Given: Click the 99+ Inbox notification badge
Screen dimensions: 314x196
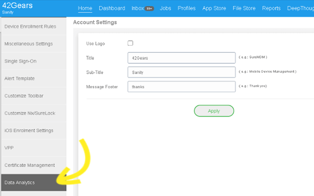Looking at the screenshot, I should (x=149, y=9).
